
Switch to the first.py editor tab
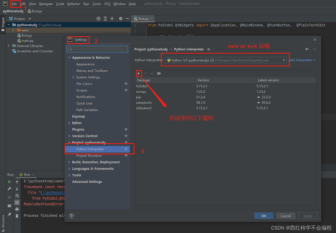(x=143, y=19)
